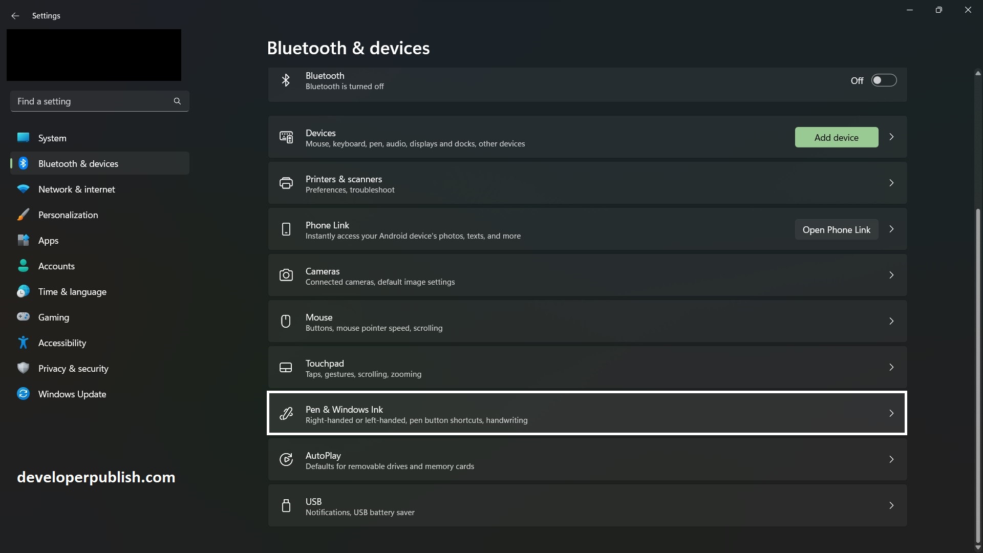Expand the Cameras settings chevron
The width and height of the screenshot is (983, 553).
[x=891, y=275]
